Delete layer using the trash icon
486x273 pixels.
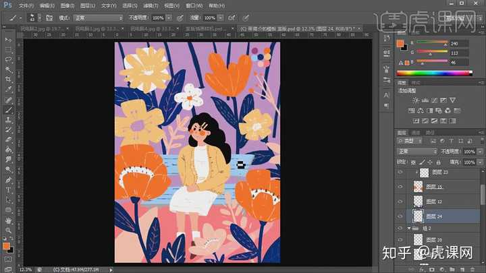pos(473,270)
